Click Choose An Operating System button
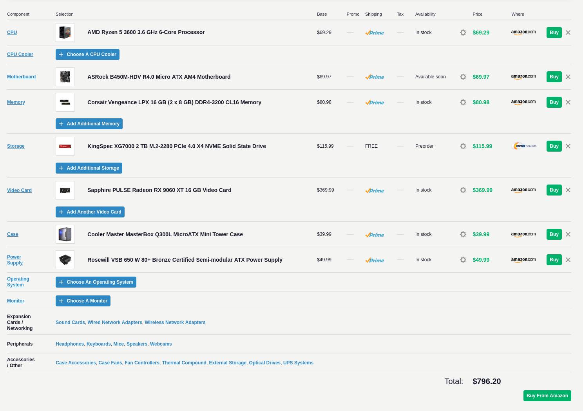Viewport: 583px width, 411px height. coord(96,282)
